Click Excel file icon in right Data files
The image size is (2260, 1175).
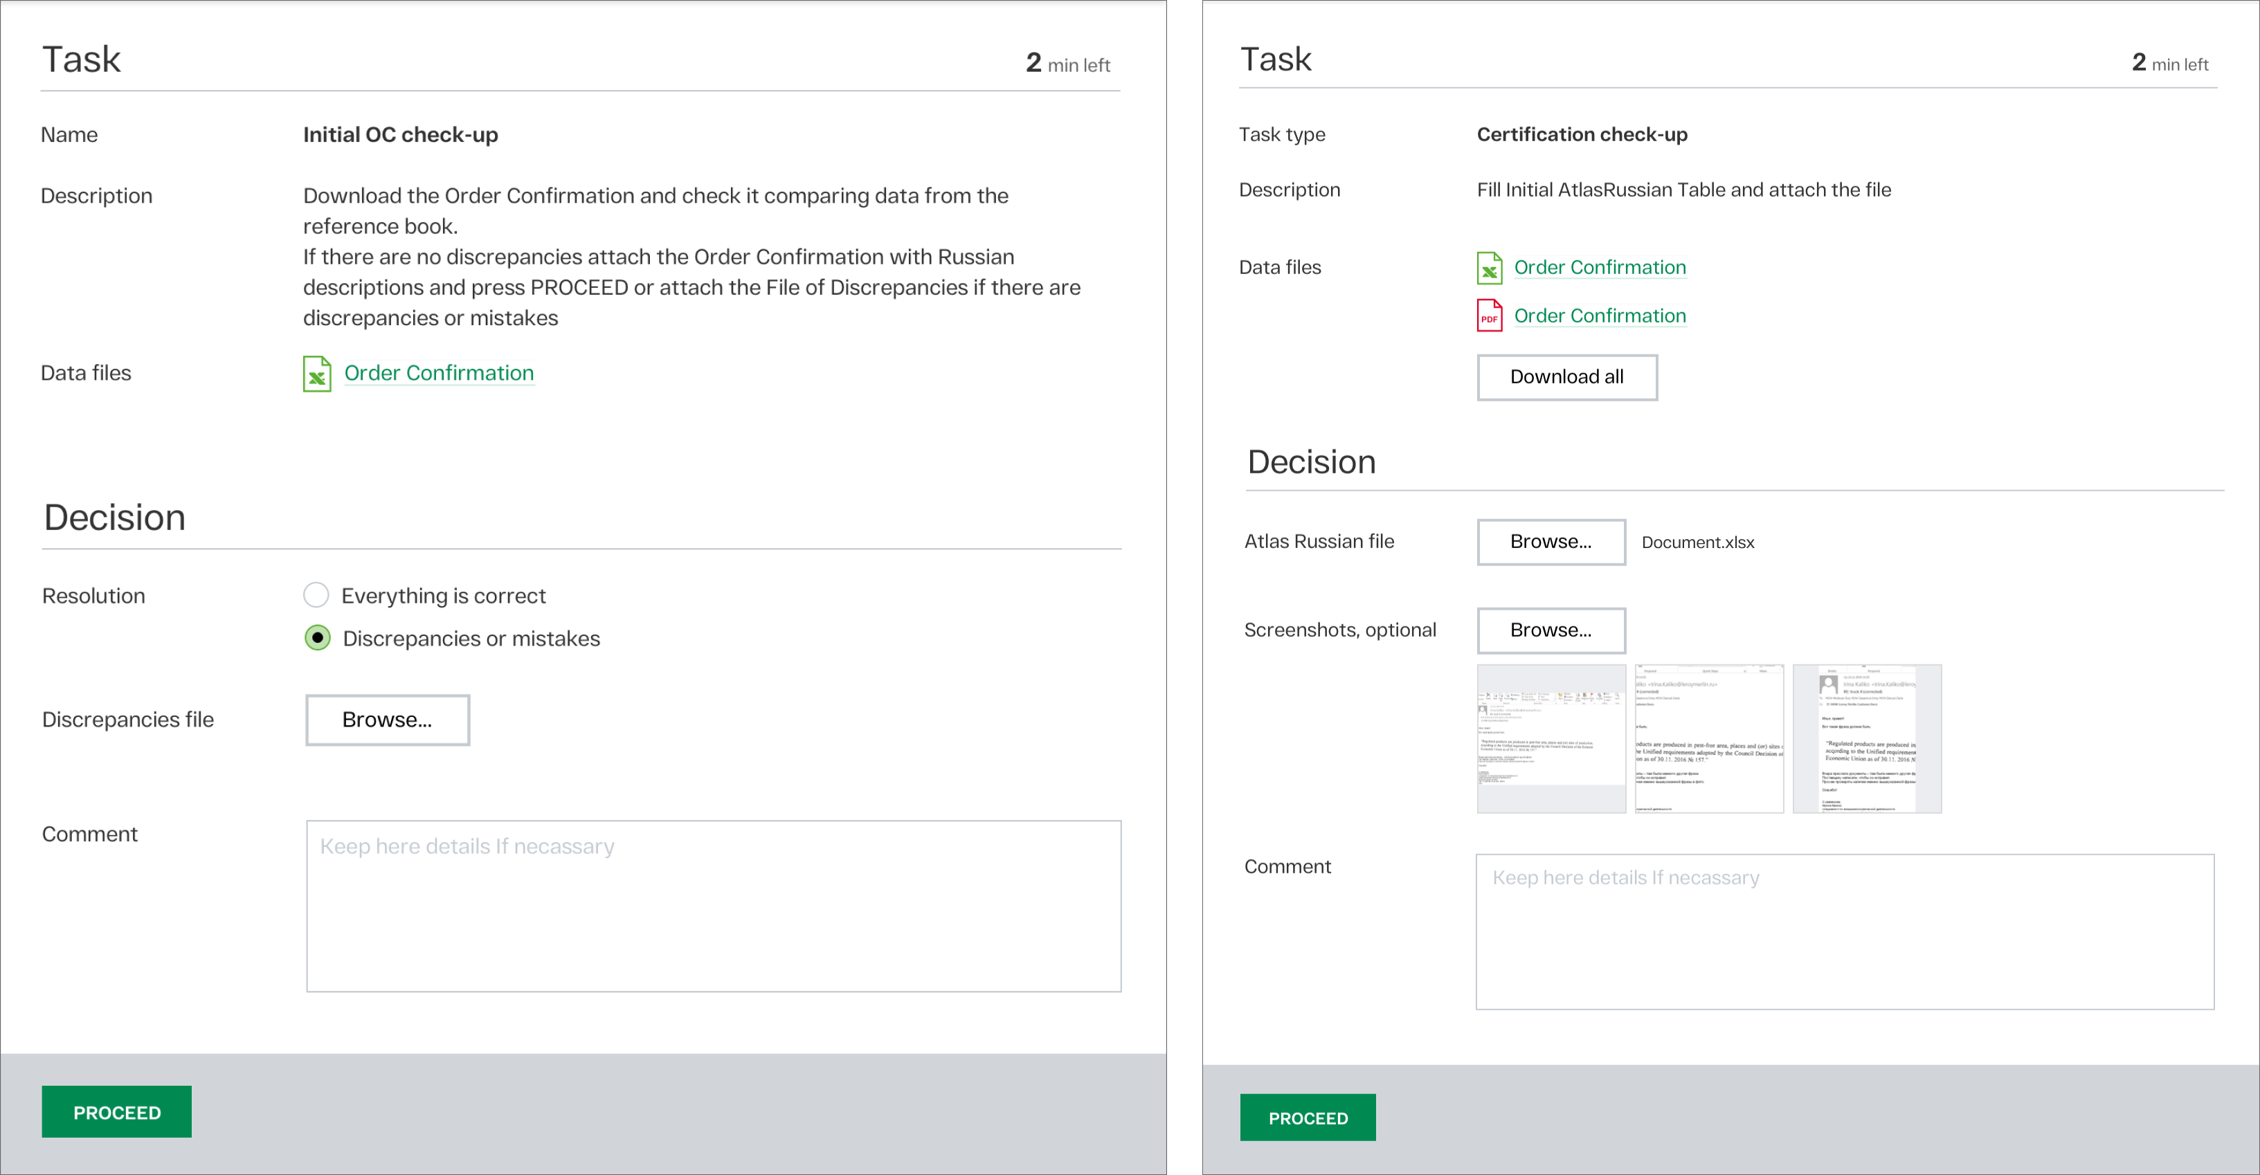click(1489, 268)
